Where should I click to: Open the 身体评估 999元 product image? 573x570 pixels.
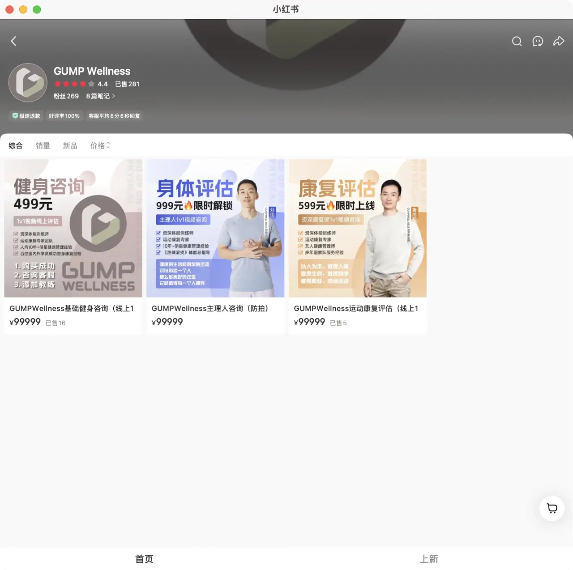(x=215, y=228)
